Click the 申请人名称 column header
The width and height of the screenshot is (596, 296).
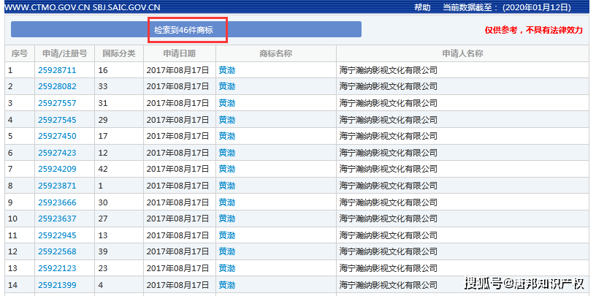click(x=462, y=53)
